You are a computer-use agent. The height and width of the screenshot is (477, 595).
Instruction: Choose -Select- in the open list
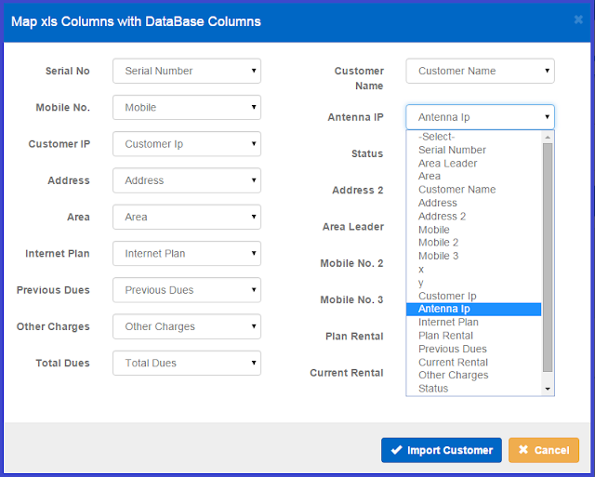473,137
